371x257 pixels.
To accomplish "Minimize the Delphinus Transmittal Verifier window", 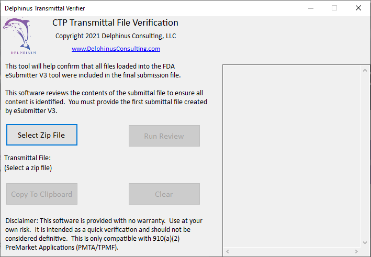I will click(311, 8).
